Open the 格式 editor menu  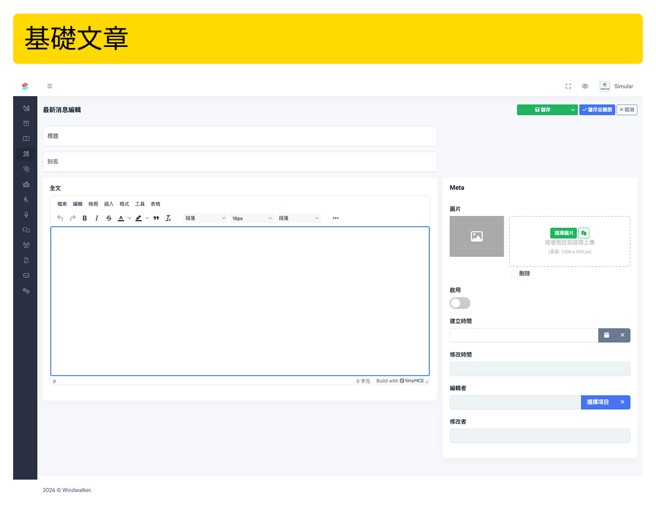coord(125,204)
